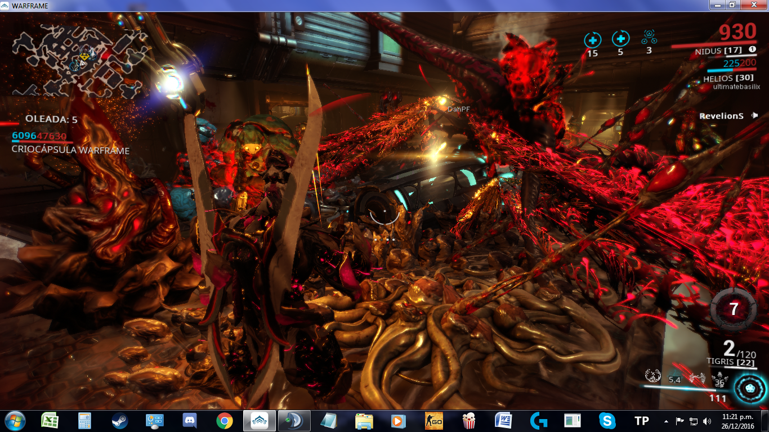Screen dimensions: 769x432
Task: Click the WARFRAME window title
Action: pos(30,6)
